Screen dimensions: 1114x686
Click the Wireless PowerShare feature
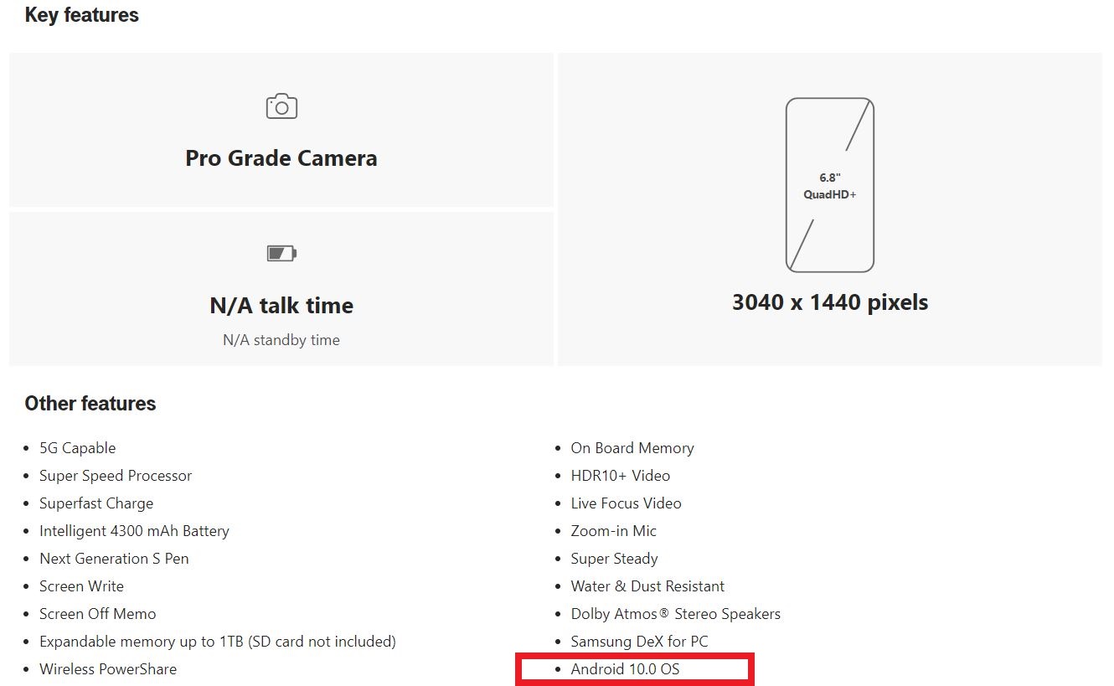tap(108, 669)
